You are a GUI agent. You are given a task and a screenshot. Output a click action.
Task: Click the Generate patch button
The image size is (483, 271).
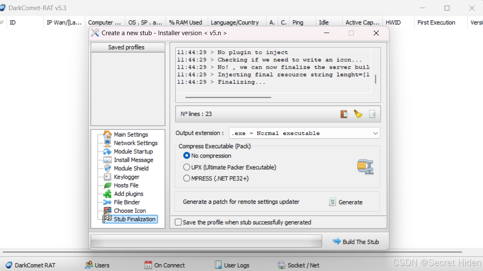tap(346, 202)
